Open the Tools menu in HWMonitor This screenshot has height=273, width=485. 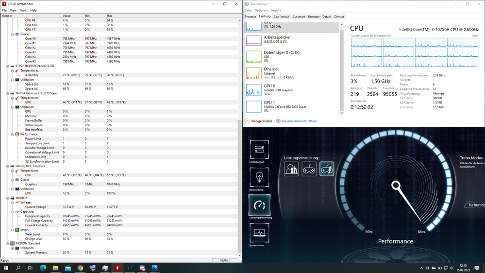pos(23,10)
